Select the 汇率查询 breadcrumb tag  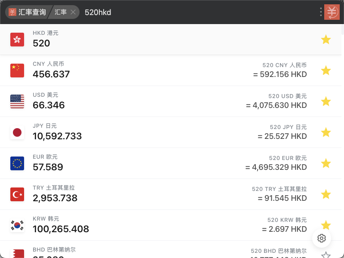28,12
